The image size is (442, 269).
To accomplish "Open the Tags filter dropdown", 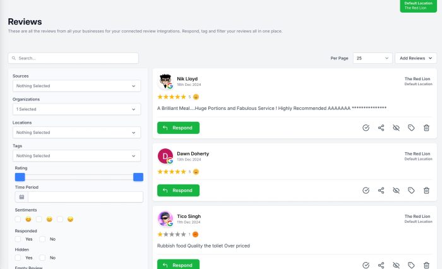I will click(76, 156).
